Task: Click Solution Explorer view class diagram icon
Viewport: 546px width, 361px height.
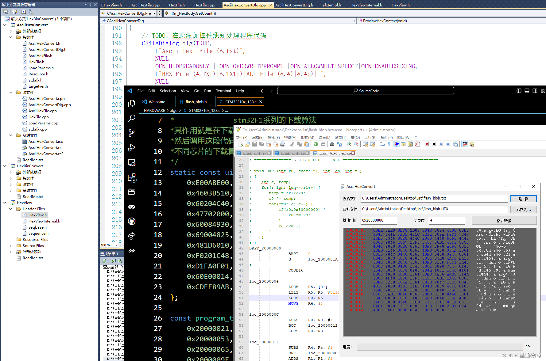Action: pos(30,12)
